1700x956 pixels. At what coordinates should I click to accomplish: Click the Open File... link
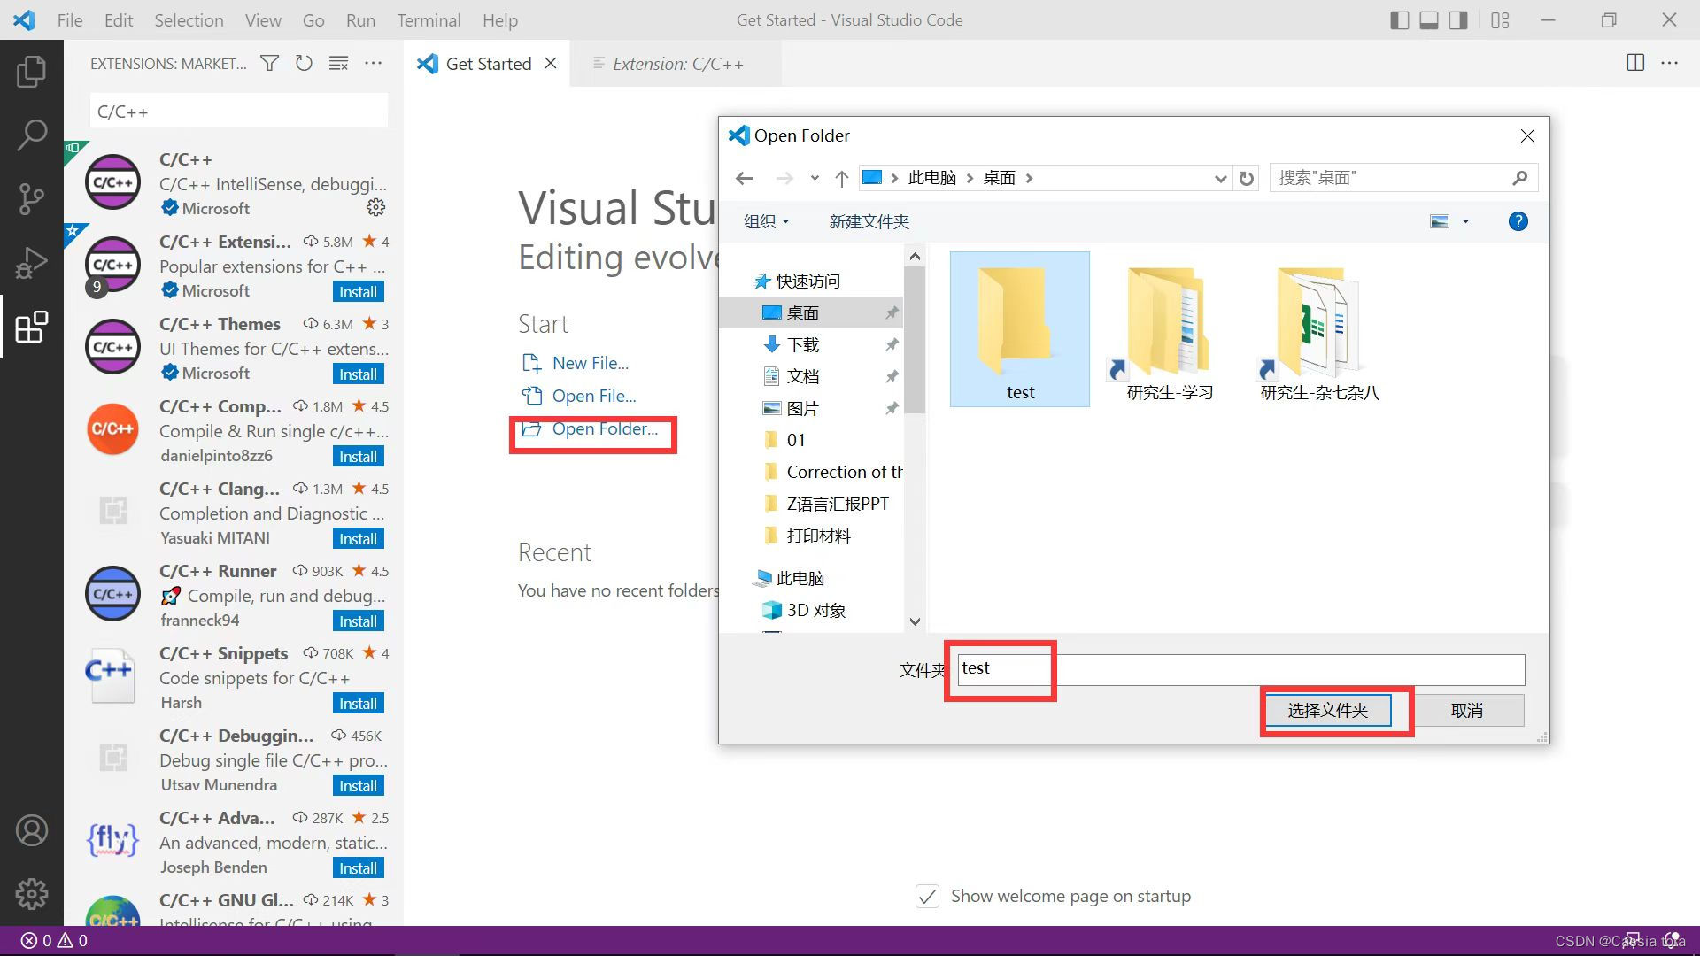point(594,396)
